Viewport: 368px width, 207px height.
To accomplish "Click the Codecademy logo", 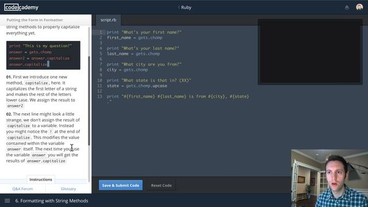I will pyautogui.click(x=21, y=7).
